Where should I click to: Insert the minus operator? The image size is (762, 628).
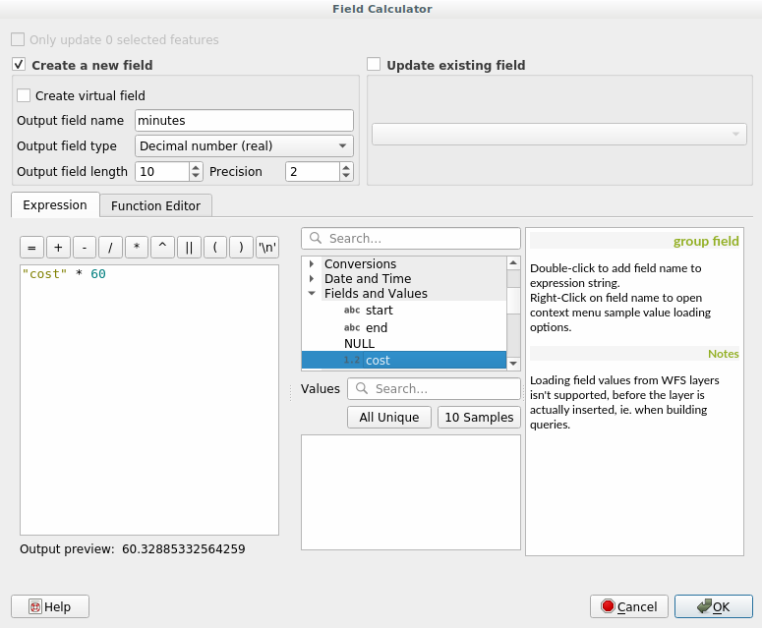pos(85,248)
